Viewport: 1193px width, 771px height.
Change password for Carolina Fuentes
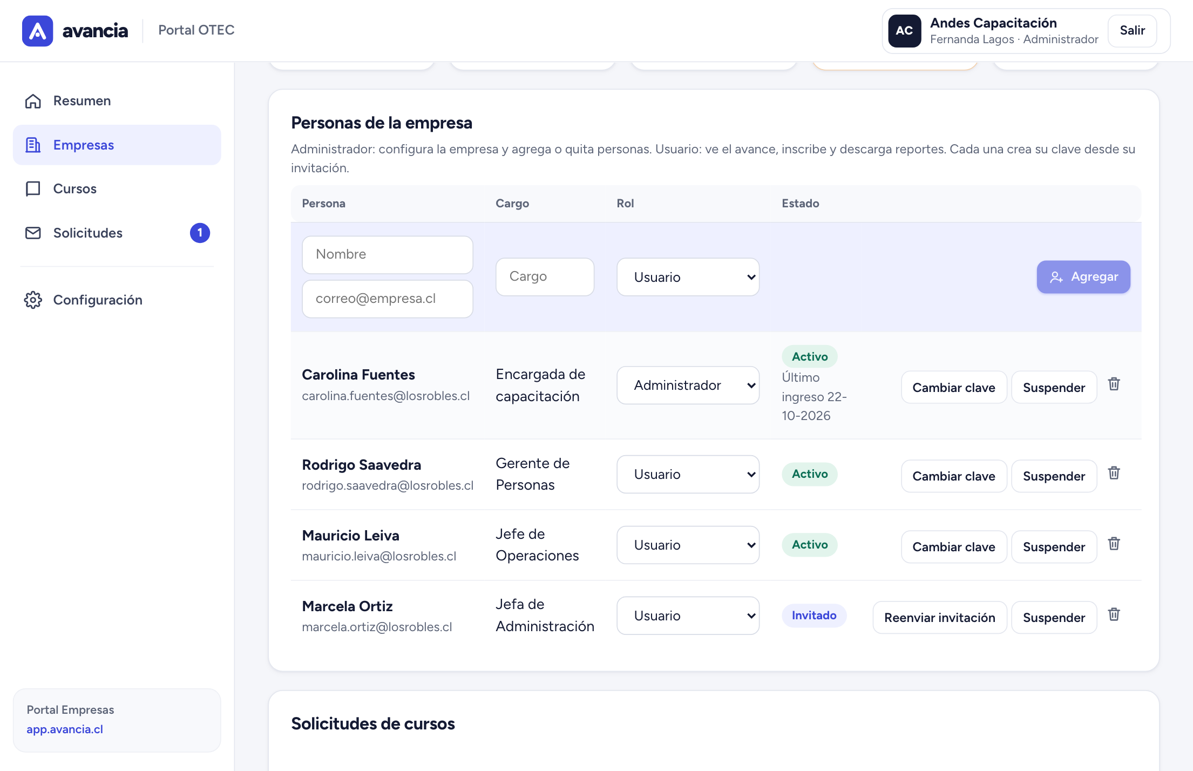click(x=954, y=387)
